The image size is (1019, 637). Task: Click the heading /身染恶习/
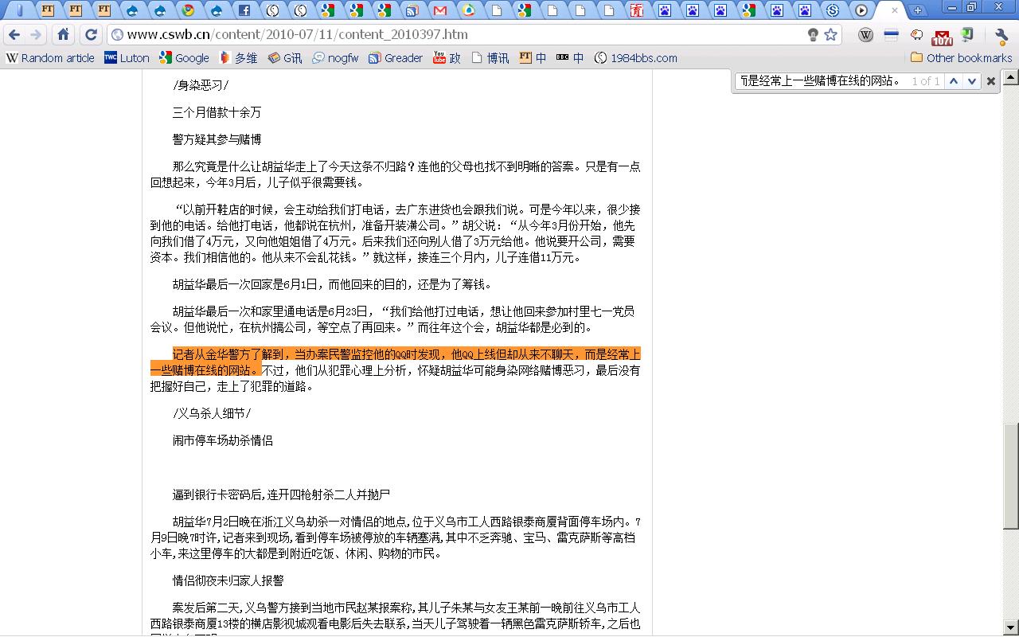click(x=201, y=85)
